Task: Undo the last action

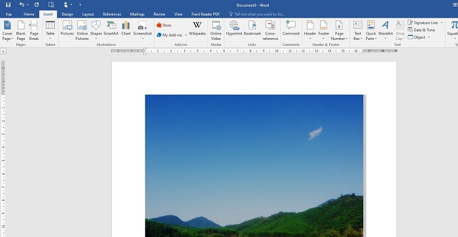Action: [x=22, y=5]
